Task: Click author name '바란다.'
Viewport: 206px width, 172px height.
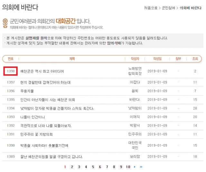Action: point(135,100)
